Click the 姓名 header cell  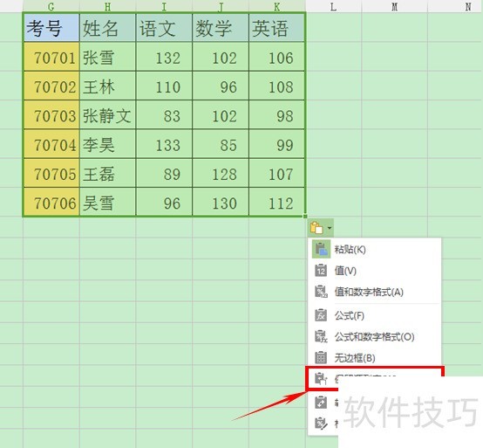tap(107, 27)
